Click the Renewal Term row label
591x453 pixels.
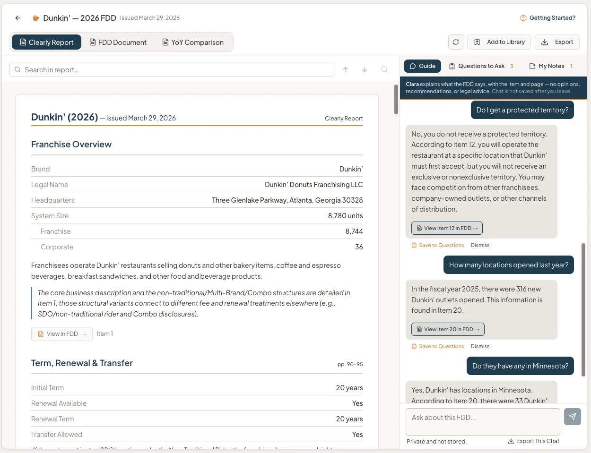click(52, 419)
